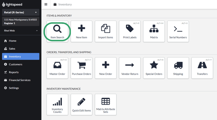Open Import Items tile
This screenshot has width=217, height=120.
click(x=106, y=31)
